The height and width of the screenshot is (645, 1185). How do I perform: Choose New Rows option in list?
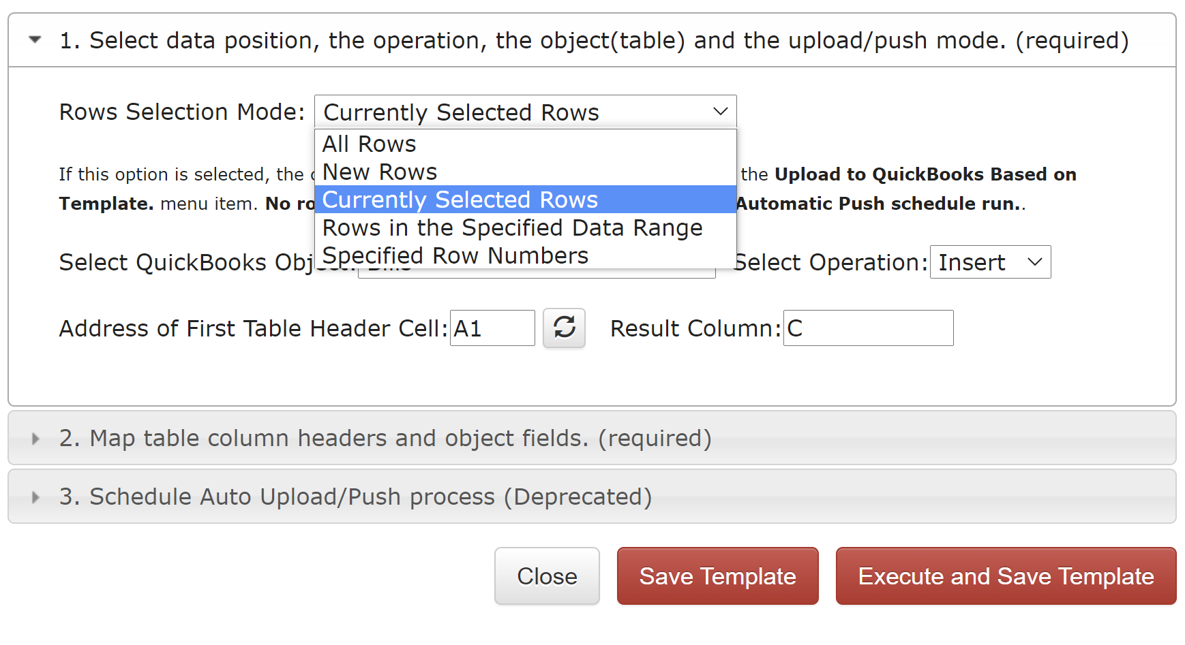[525, 172]
